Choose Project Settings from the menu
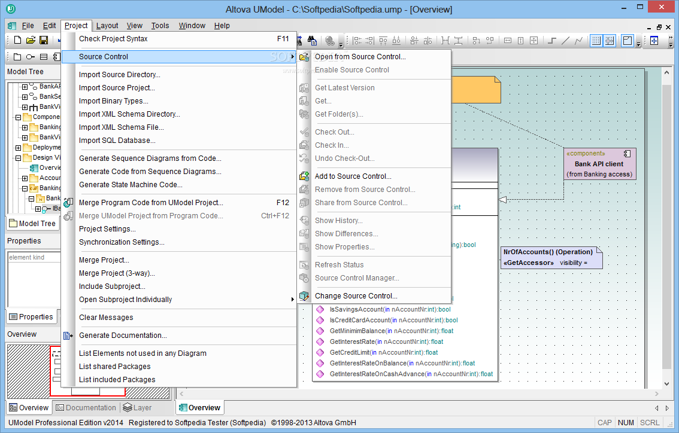This screenshot has width=679, height=433. (x=179, y=229)
